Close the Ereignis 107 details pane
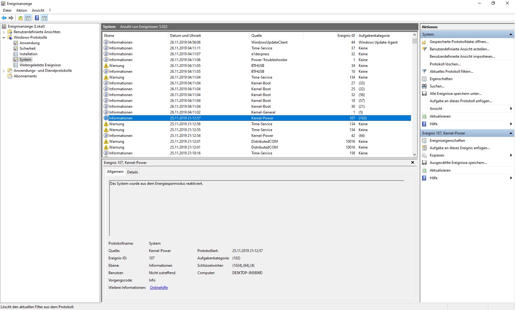The image size is (515, 310). 413,162
